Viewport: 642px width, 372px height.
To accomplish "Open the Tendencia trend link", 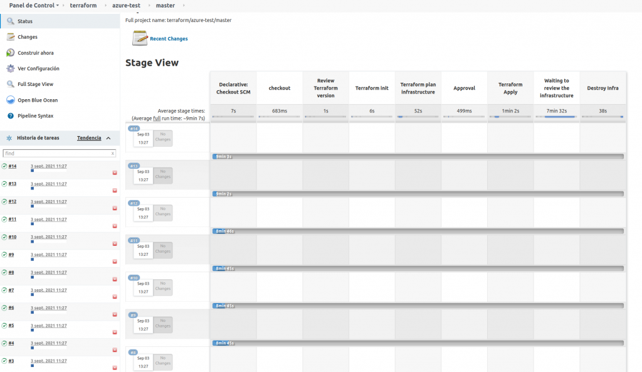I will 89,138.
